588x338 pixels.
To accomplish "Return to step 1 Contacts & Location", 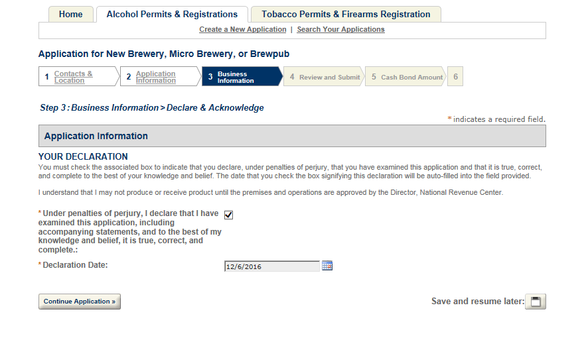I will click(x=73, y=77).
